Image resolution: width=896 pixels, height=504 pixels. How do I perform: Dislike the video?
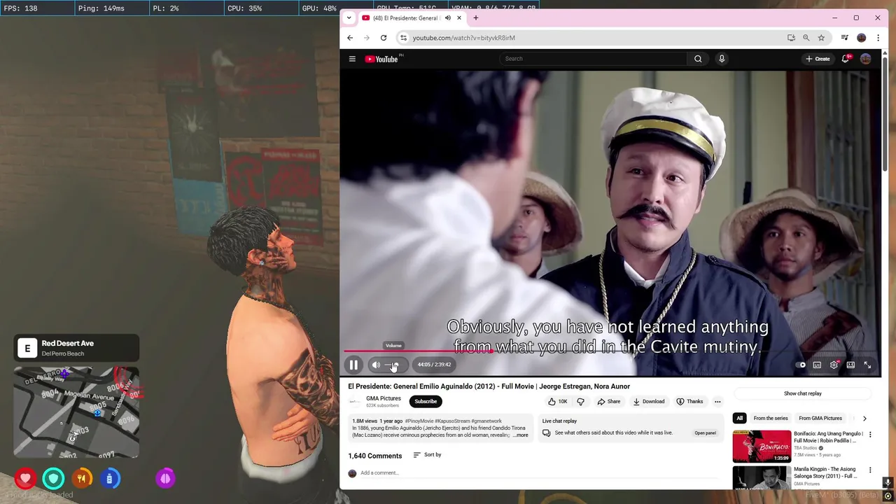coord(580,402)
